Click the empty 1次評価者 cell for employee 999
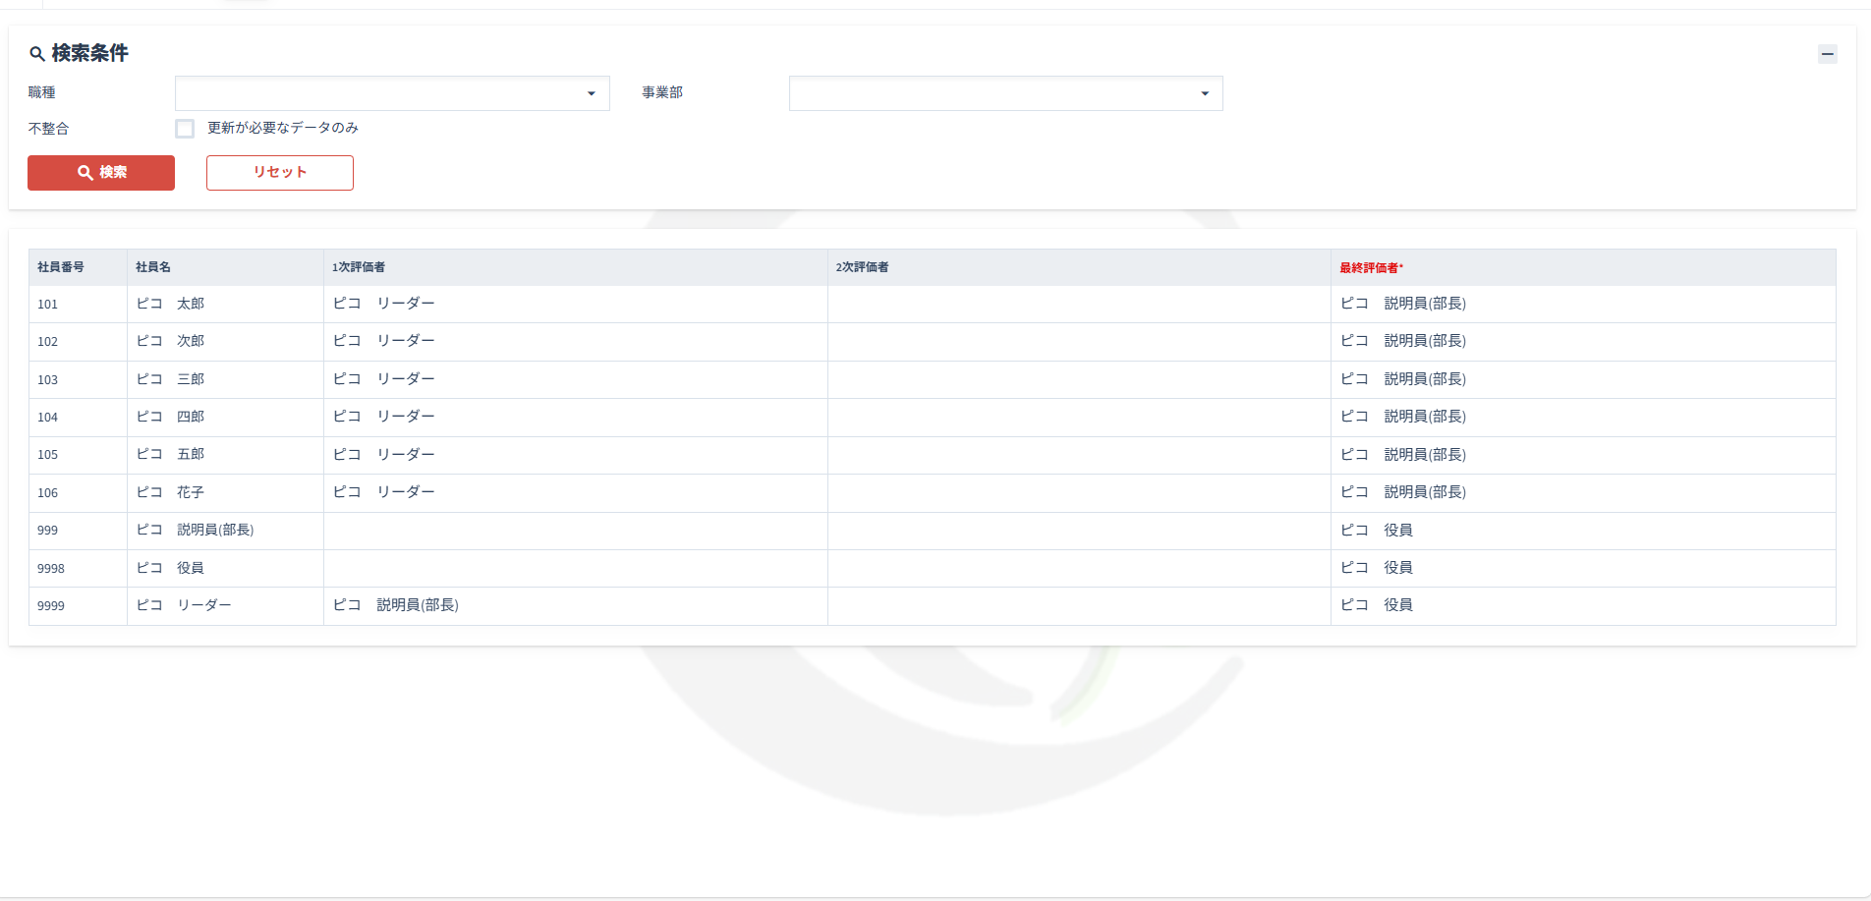 [575, 531]
